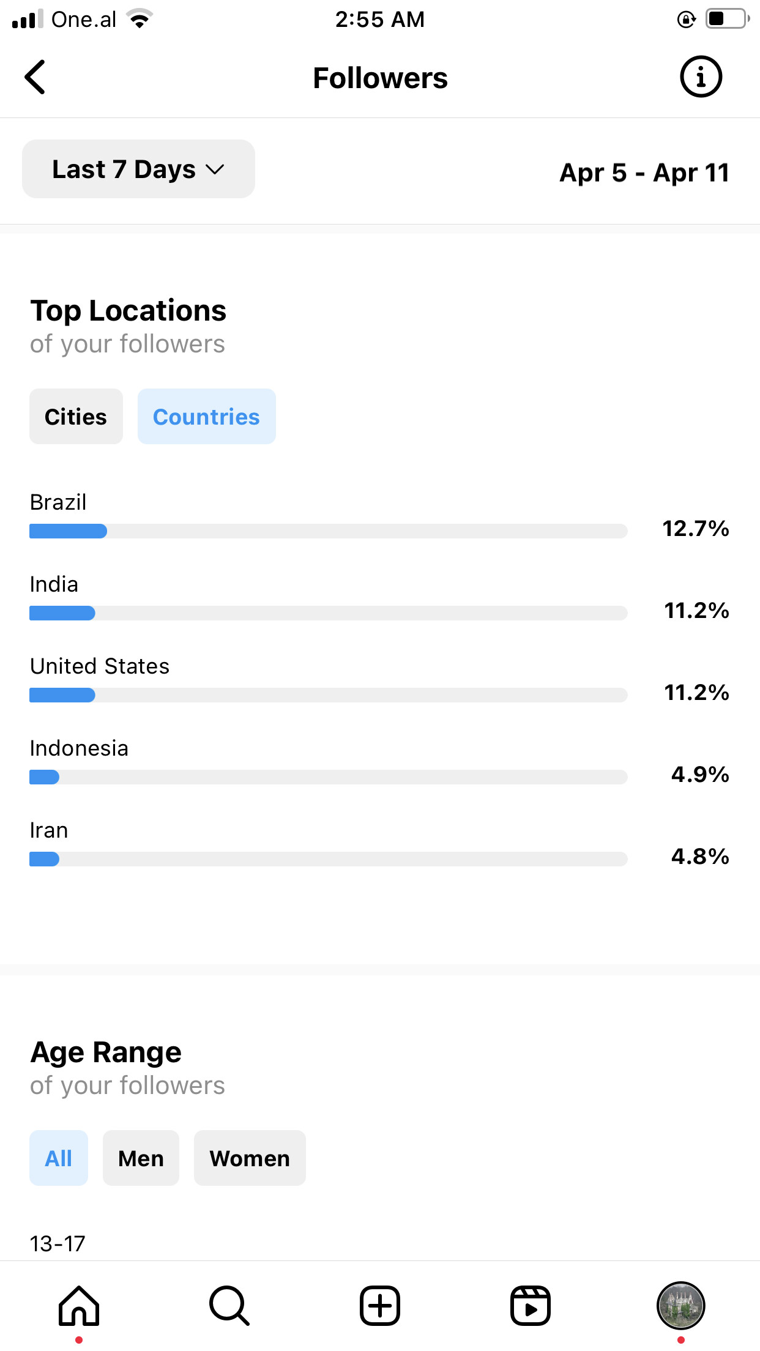Expand the Last 7 Days dropdown

pos(138,169)
